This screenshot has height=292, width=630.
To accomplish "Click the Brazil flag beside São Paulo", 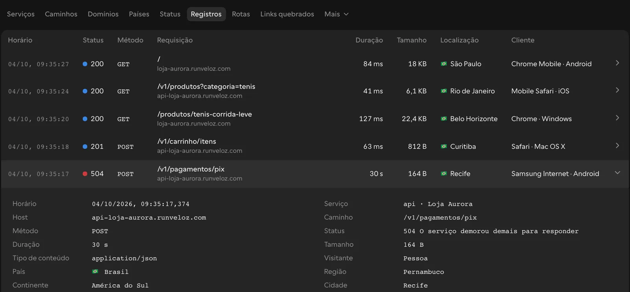I will pos(444,64).
